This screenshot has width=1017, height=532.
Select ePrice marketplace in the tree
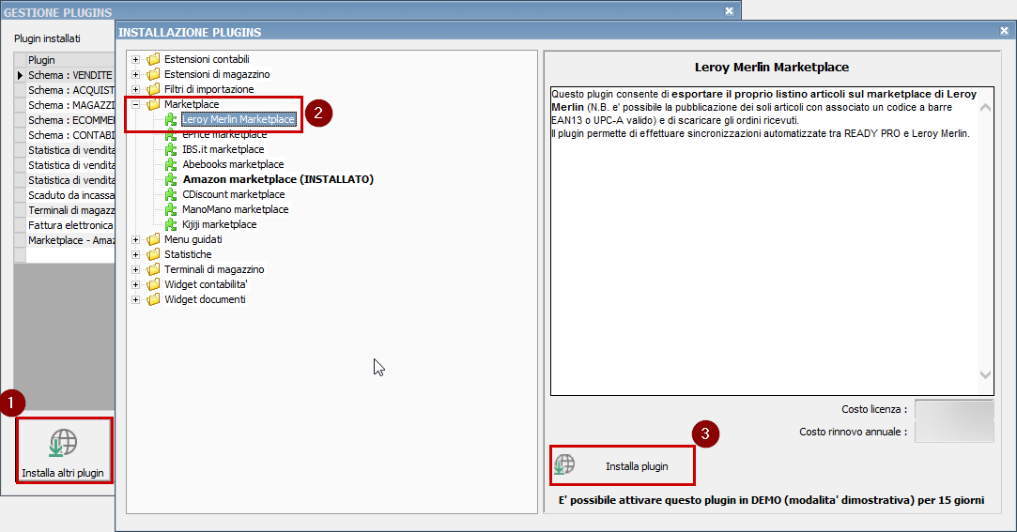(x=224, y=134)
